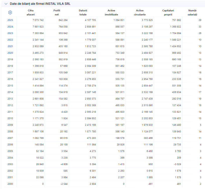Click the Număr salariați column header

click(x=192, y=12)
